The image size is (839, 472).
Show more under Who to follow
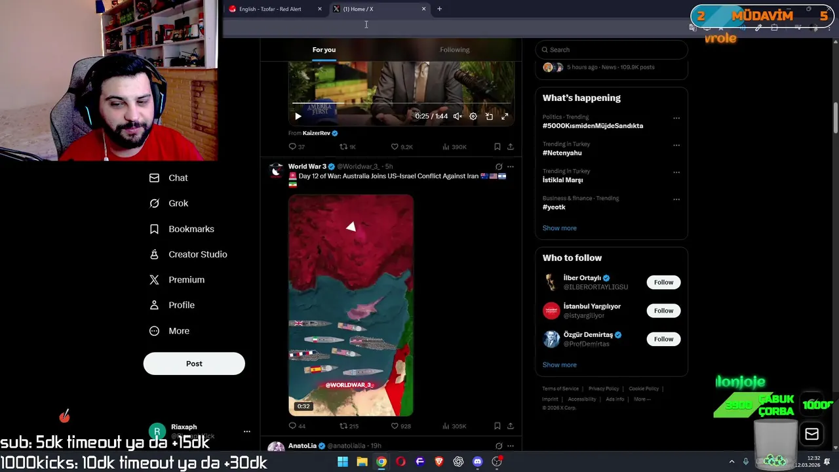pos(559,365)
